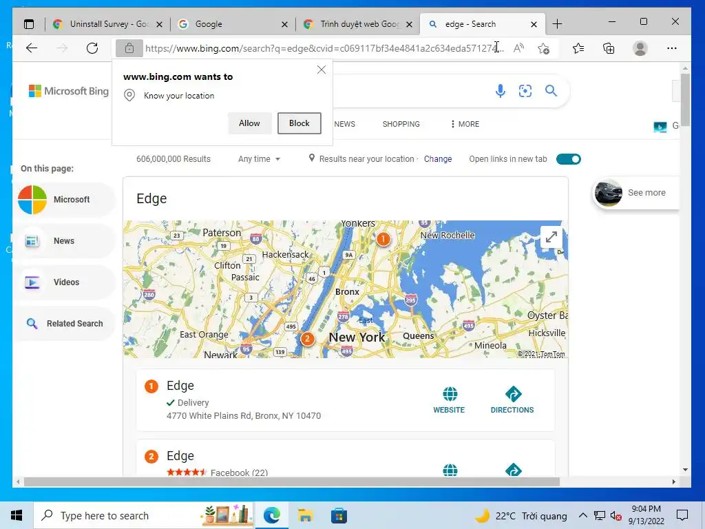Image resolution: width=705 pixels, height=529 pixels.
Task: Click the volume icon in system tray
Action: (x=616, y=515)
